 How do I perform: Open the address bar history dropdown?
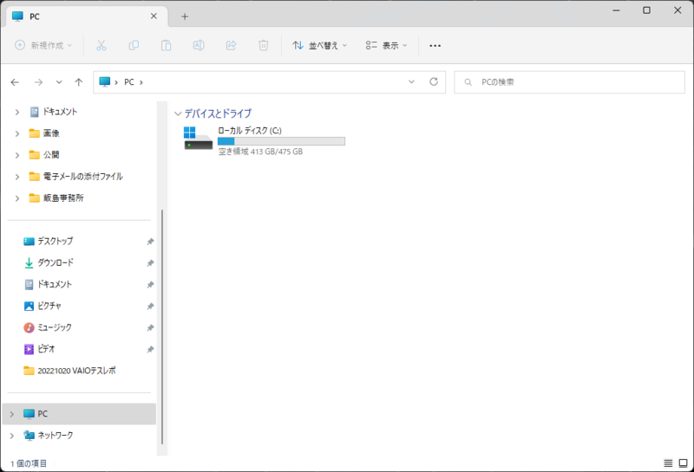tap(411, 81)
